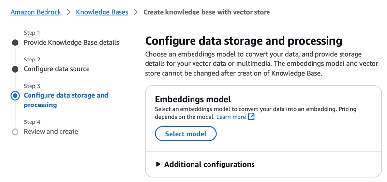Click the filled Step 2 circle indicator
Viewport: 387px width, 182px height.
tap(15, 69)
